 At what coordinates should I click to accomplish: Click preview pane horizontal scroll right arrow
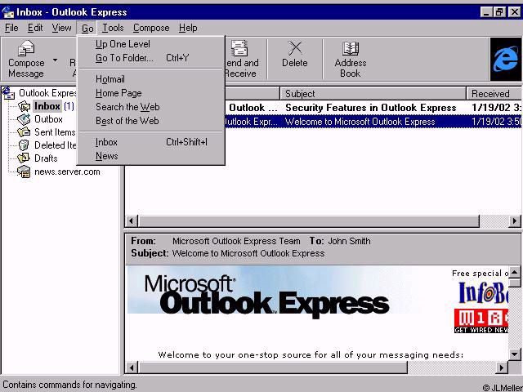(x=501, y=367)
